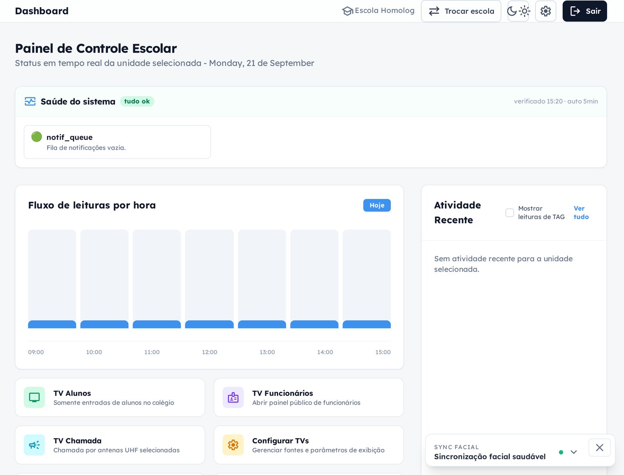Click the Sair logout button

(585, 11)
